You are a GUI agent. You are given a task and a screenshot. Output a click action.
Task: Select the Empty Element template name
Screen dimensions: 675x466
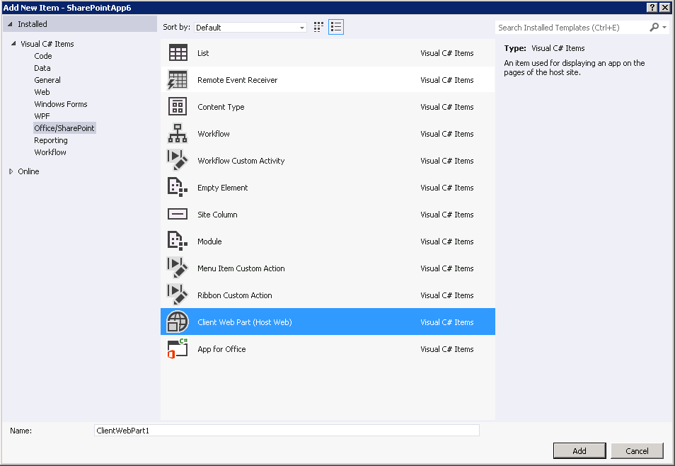pyautogui.click(x=222, y=188)
